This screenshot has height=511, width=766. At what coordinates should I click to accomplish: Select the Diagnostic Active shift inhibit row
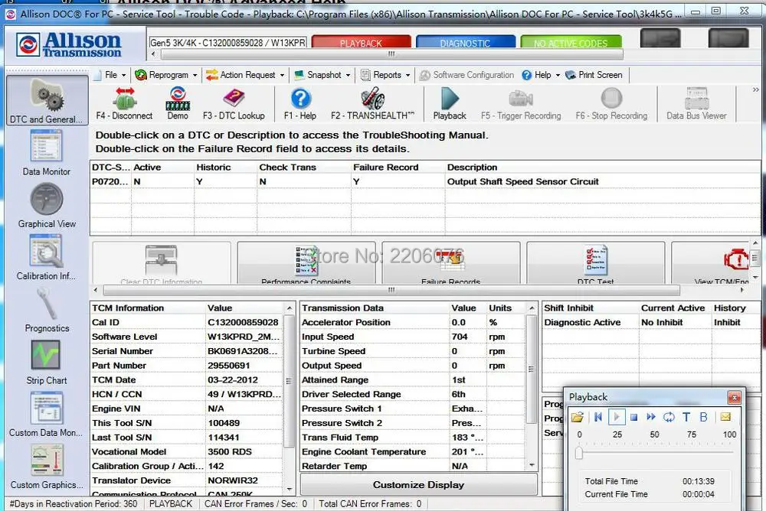(650, 323)
